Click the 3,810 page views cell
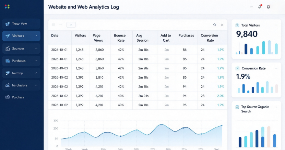Image resolution: width=285 pixels, height=150 pixels. 99,77
